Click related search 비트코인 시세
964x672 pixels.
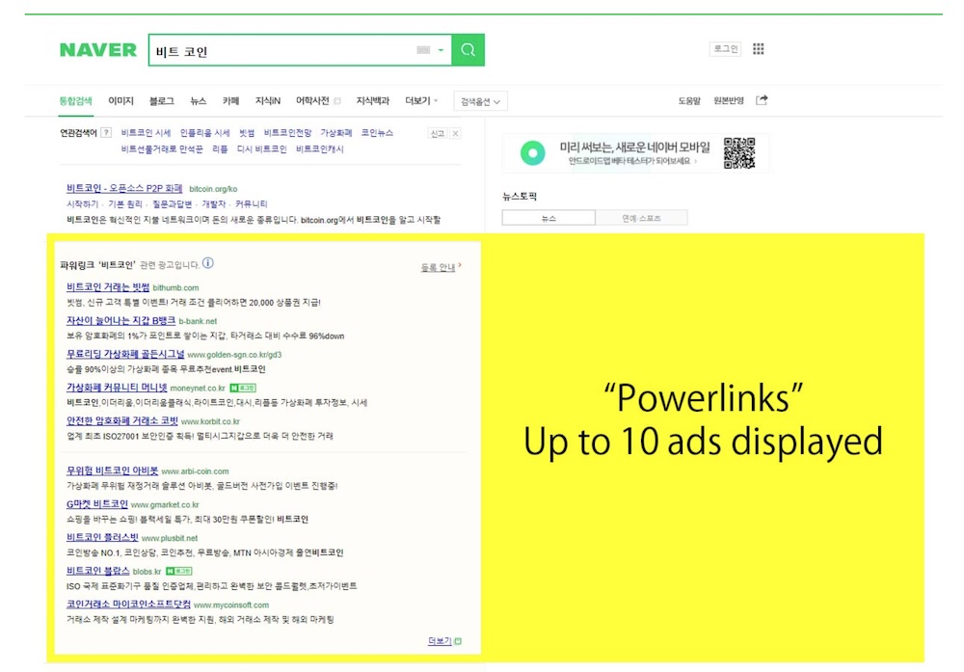pyautogui.click(x=146, y=133)
